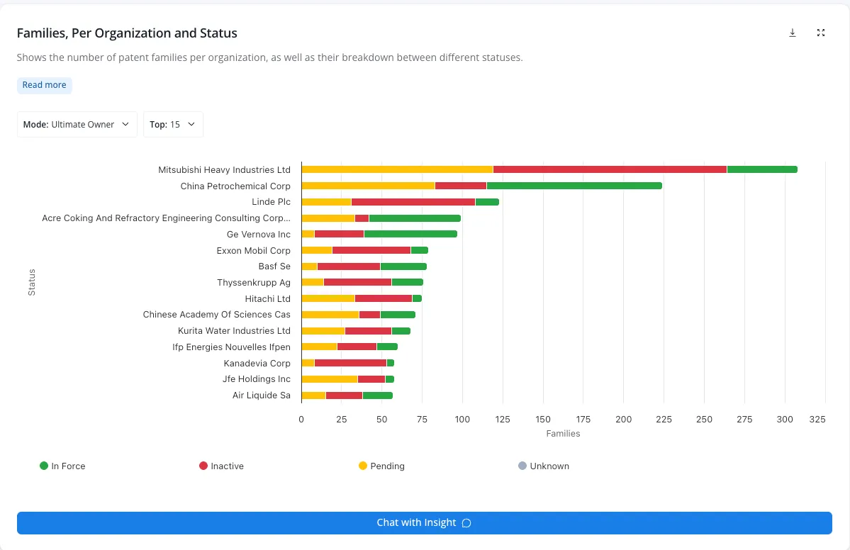Expand chart to fullscreen view

(x=821, y=33)
